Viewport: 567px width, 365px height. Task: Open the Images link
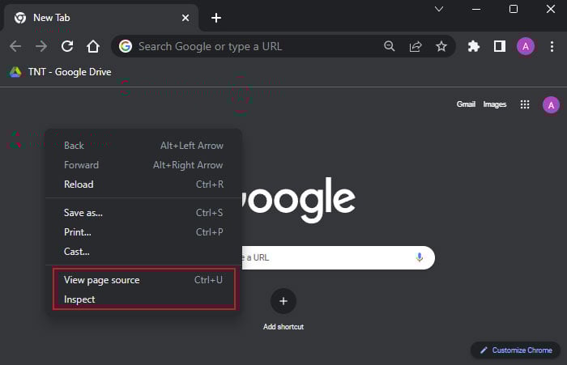pos(495,104)
